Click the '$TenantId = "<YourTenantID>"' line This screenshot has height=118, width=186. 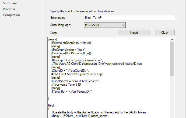click(72, 92)
